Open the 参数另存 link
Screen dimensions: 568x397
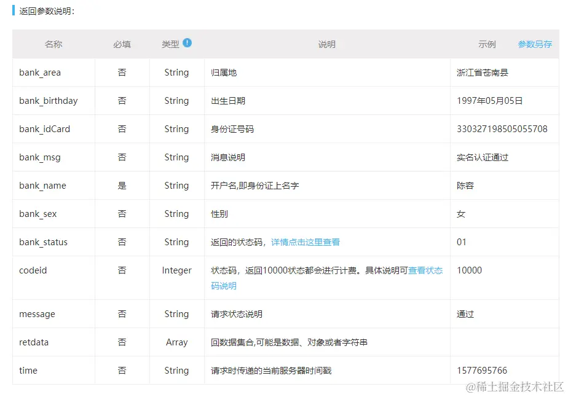click(x=535, y=44)
